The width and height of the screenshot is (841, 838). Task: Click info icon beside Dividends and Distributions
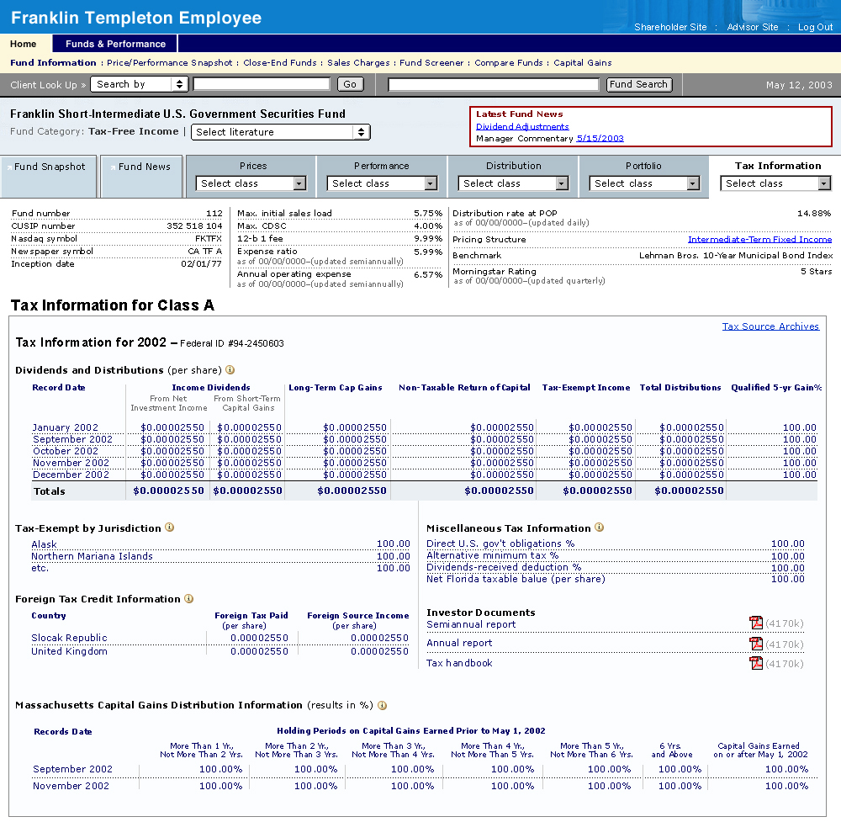pos(230,369)
